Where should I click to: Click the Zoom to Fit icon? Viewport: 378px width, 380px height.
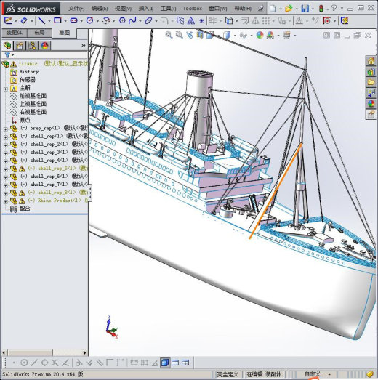169,35
